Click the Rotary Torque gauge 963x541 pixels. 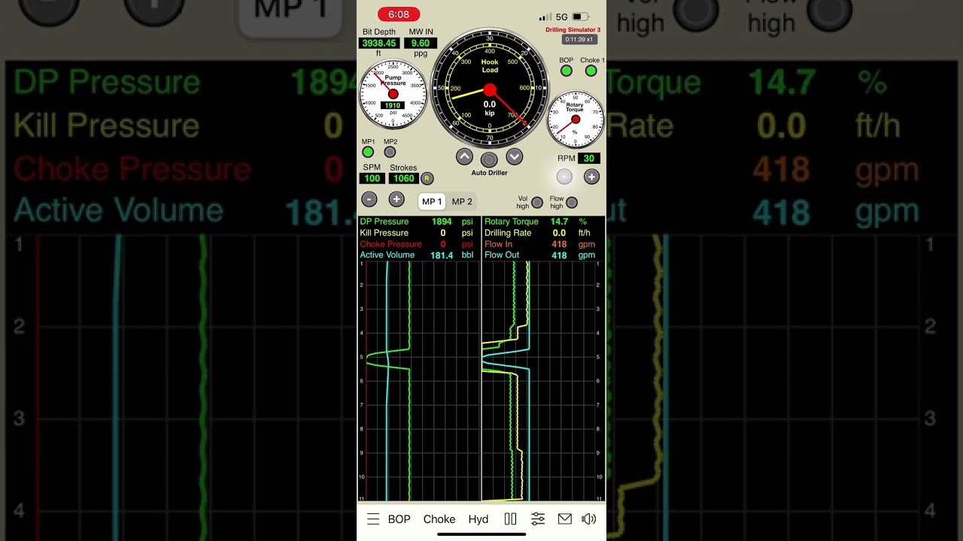pyautogui.click(x=576, y=120)
